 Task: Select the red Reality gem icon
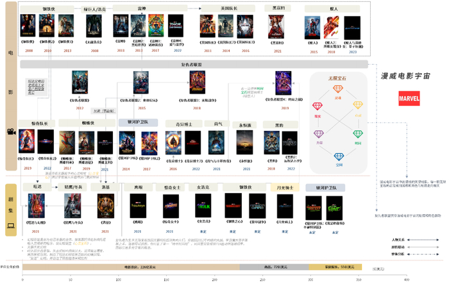pos(318,106)
